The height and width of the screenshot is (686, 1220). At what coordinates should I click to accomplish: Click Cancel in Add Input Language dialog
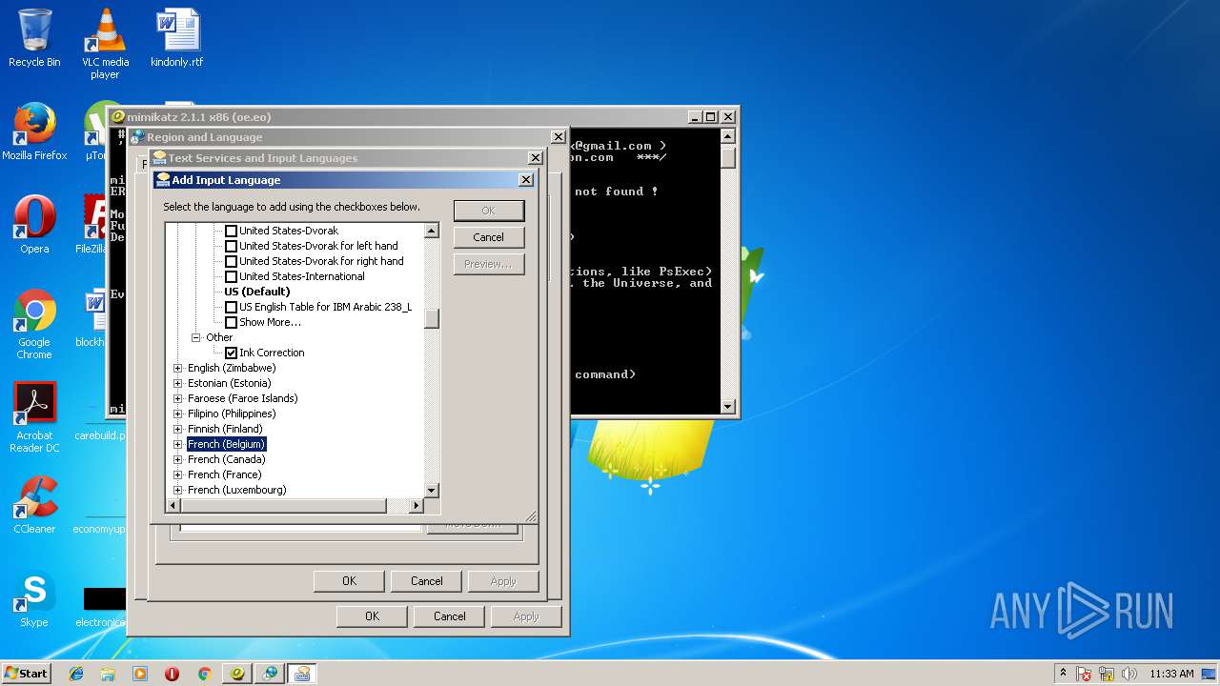[x=489, y=237]
